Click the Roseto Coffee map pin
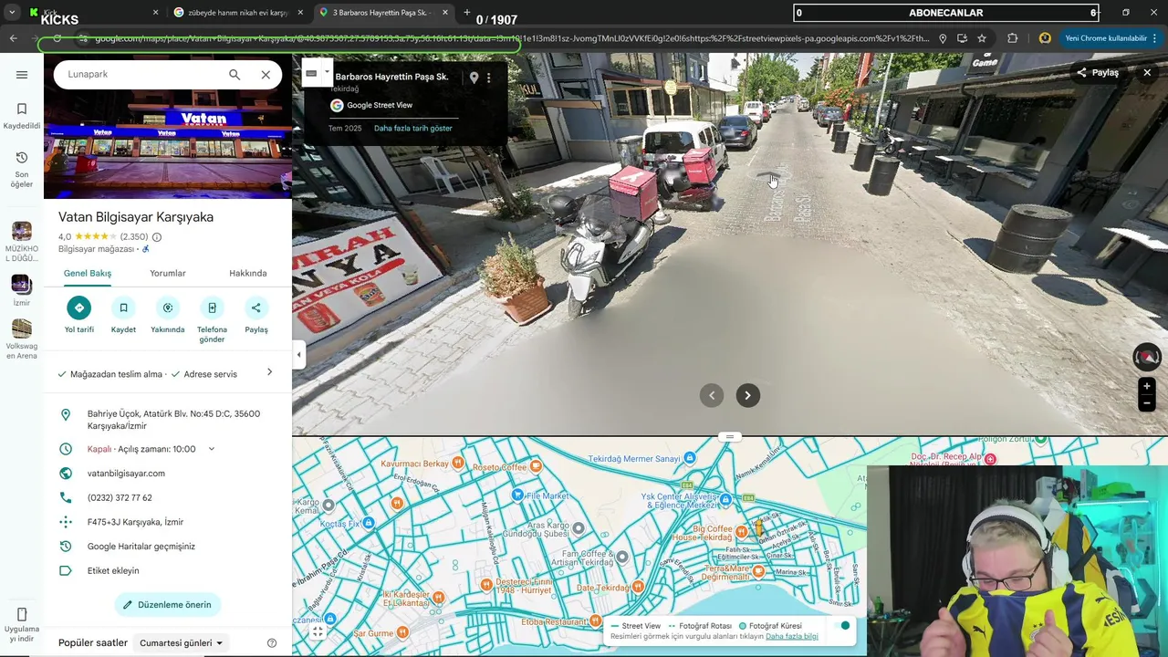The image size is (1168, 657). (x=536, y=466)
